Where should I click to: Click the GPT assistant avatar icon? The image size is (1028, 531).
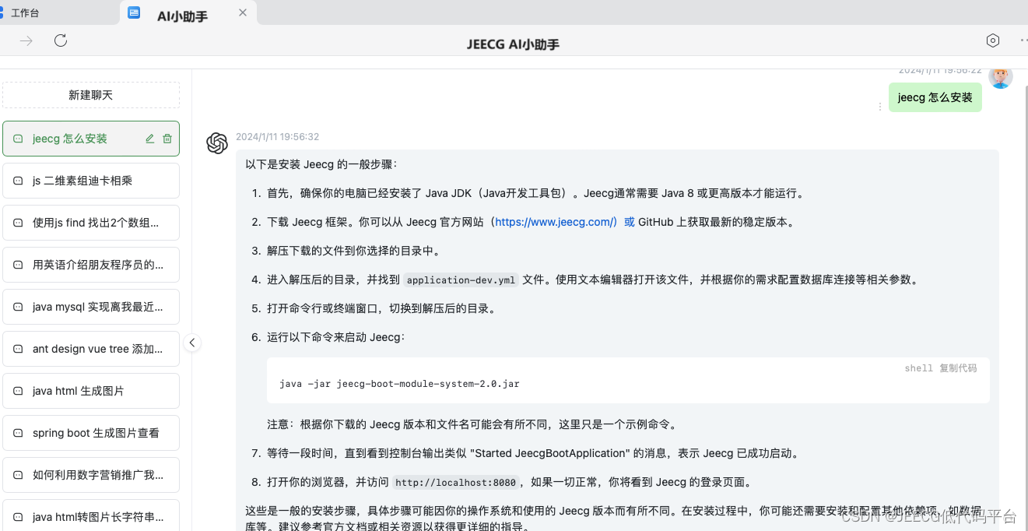(x=217, y=142)
